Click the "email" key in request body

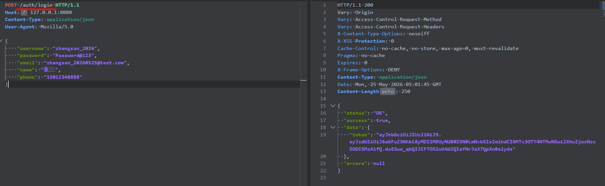tap(27, 63)
